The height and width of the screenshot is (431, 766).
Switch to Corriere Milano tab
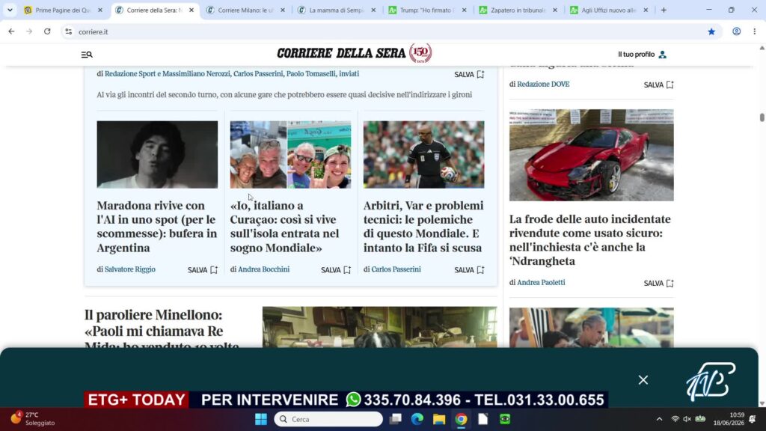point(245,10)
